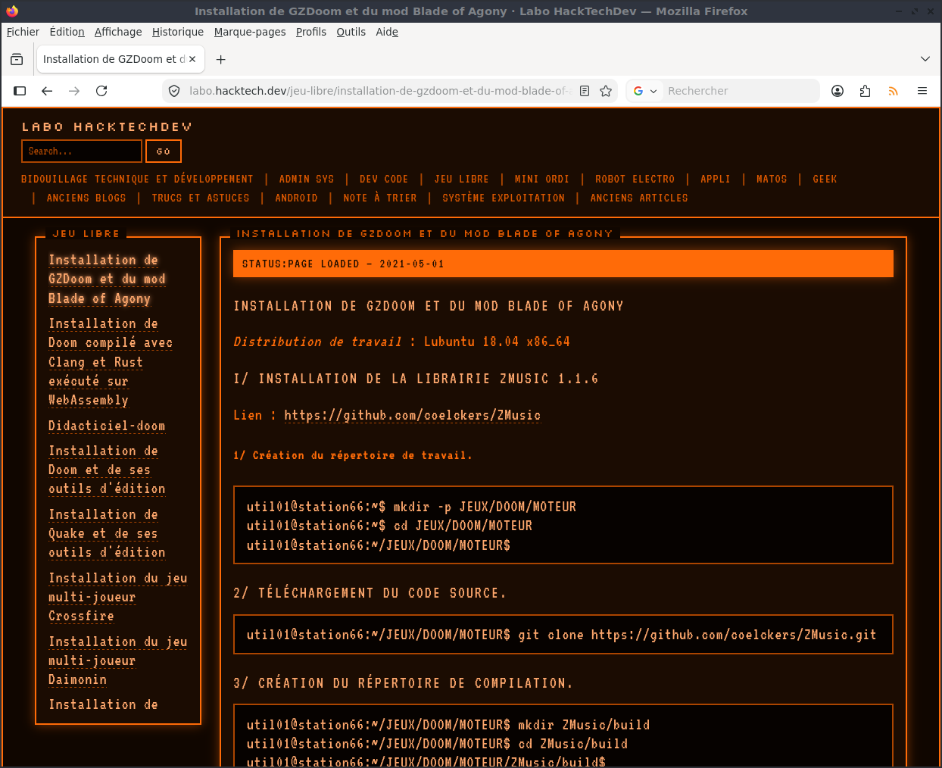Open the ANCIENS ARTICLES nav link
The width and height of the screenshot is (942, 768).
click(x=639, y=198)
